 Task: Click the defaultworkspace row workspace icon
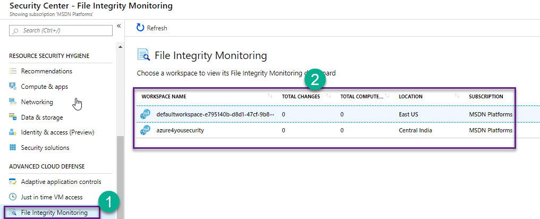point(145,114)
